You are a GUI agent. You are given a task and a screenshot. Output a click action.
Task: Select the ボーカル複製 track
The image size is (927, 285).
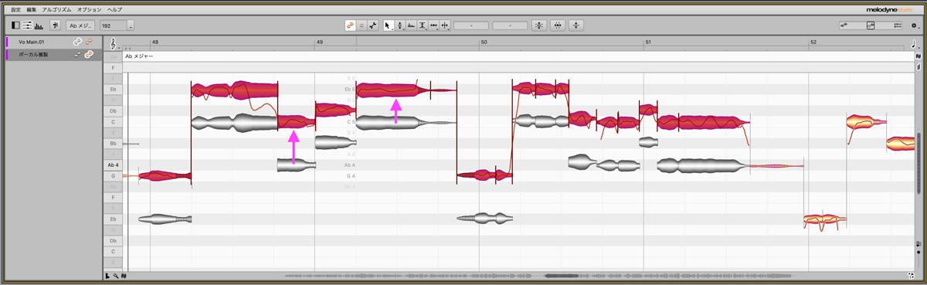point(53,54)
